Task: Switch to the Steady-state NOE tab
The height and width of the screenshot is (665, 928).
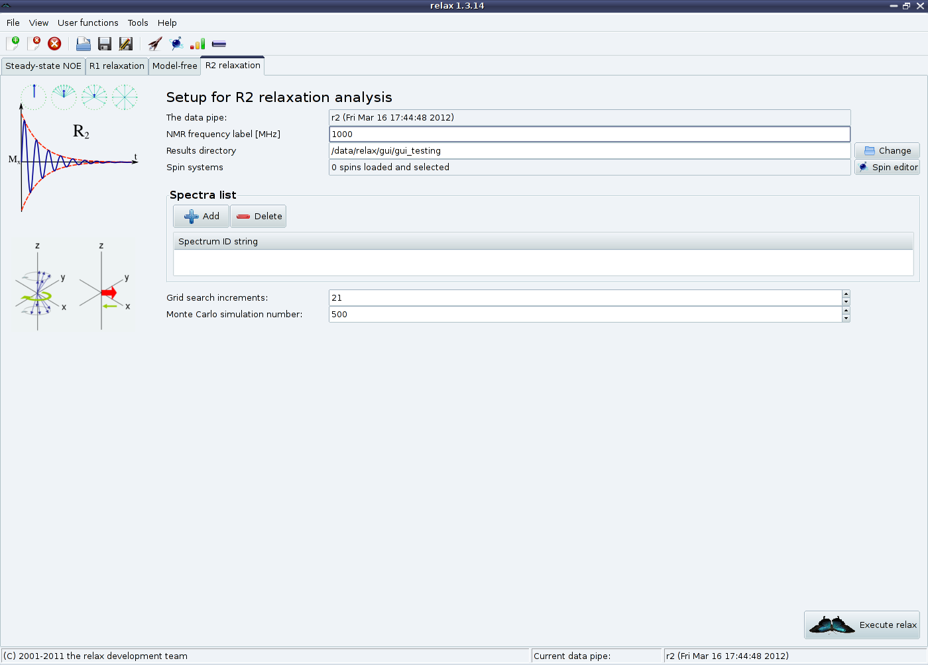Action: 43,66
